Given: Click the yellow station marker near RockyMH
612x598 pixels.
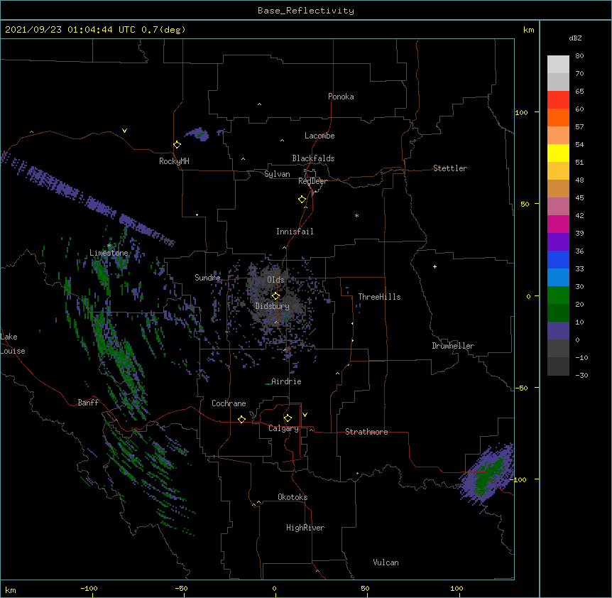Looking at the screenshot, I should (177, 145).
